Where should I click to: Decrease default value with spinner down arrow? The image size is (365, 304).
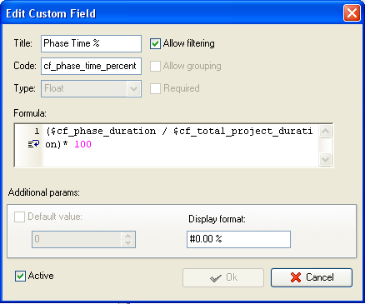(127, 243)
